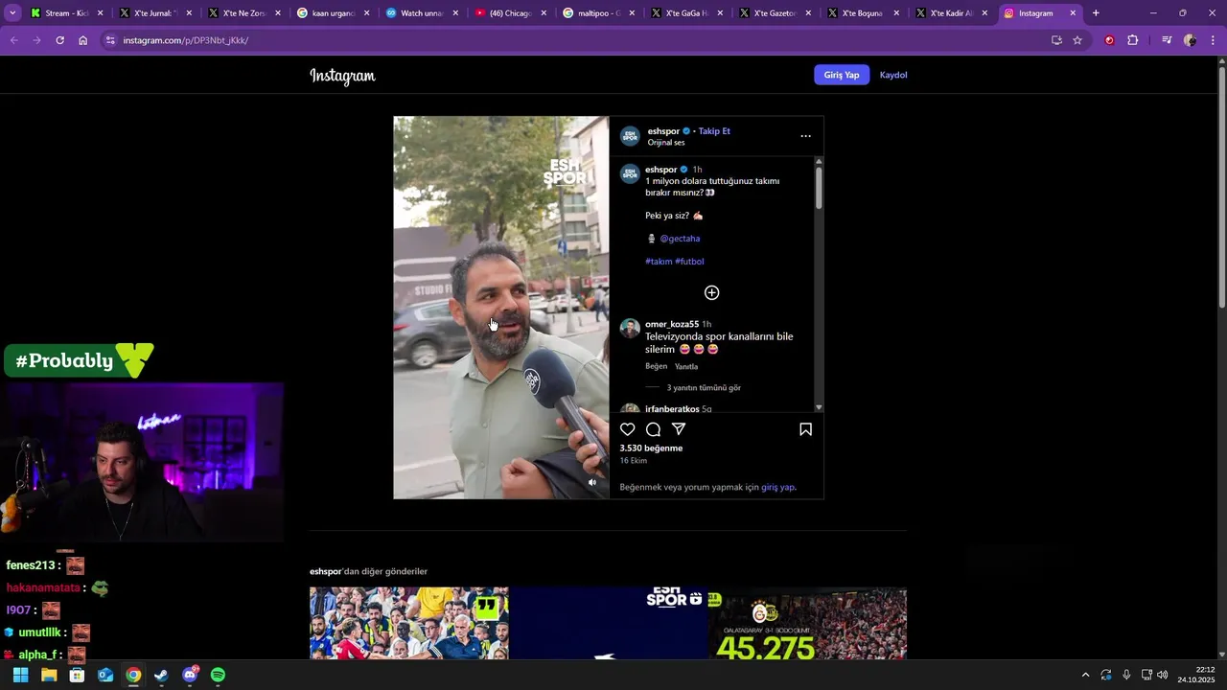Click the Giriş Yap button
Image resolution: width=1227 pixels, height=690 pixels.
coord(842,75)
